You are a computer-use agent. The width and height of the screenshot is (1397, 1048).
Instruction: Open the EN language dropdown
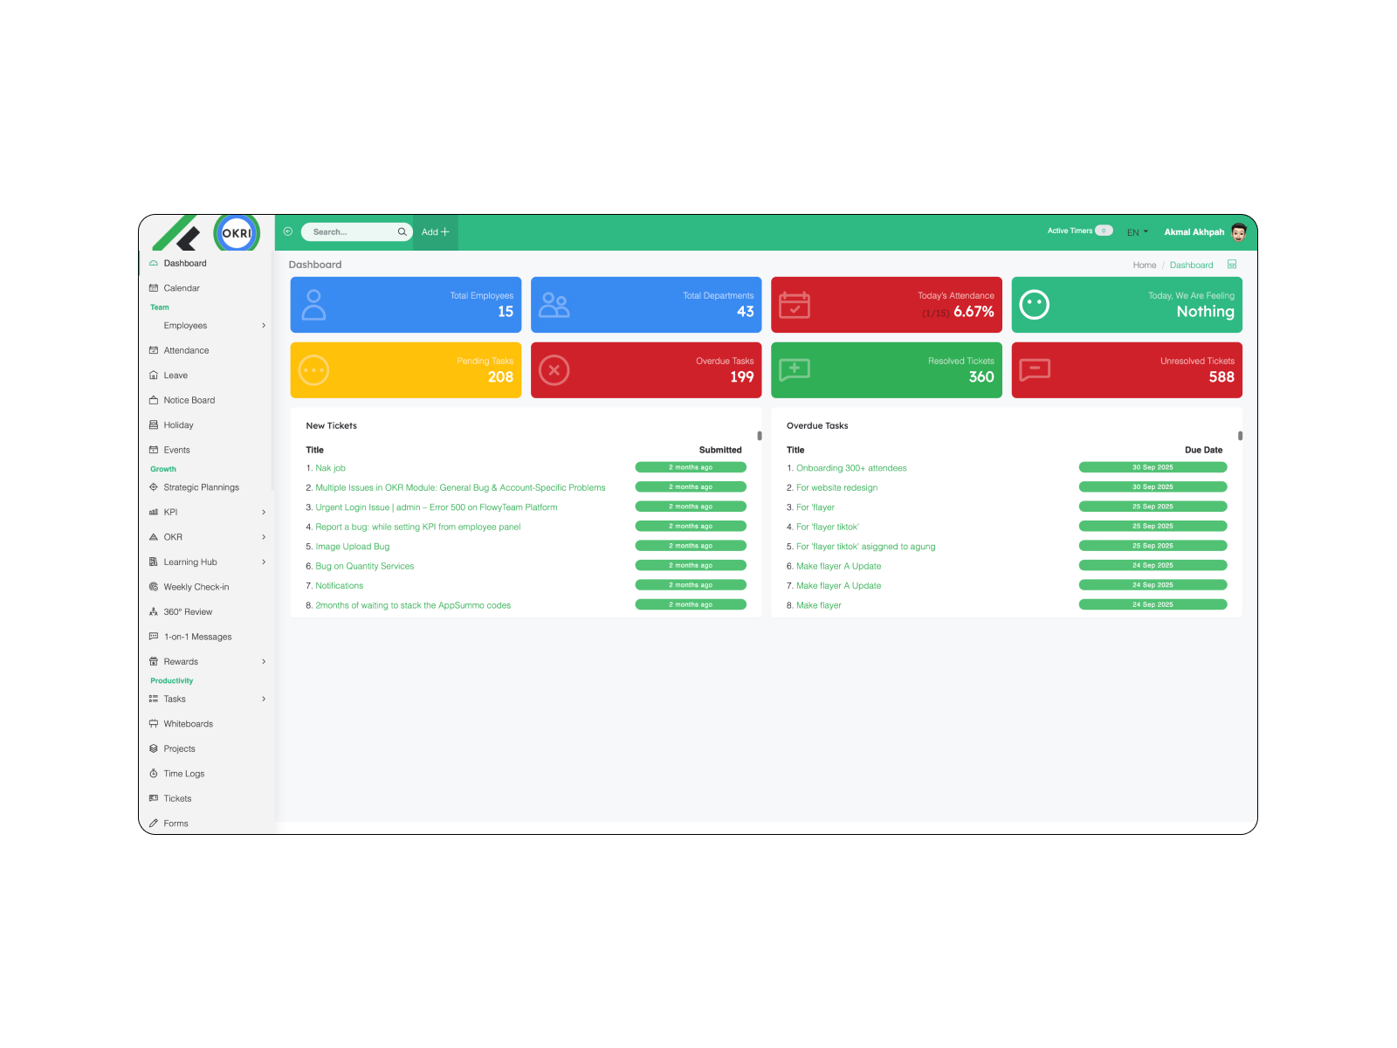tap(1137, 232)
